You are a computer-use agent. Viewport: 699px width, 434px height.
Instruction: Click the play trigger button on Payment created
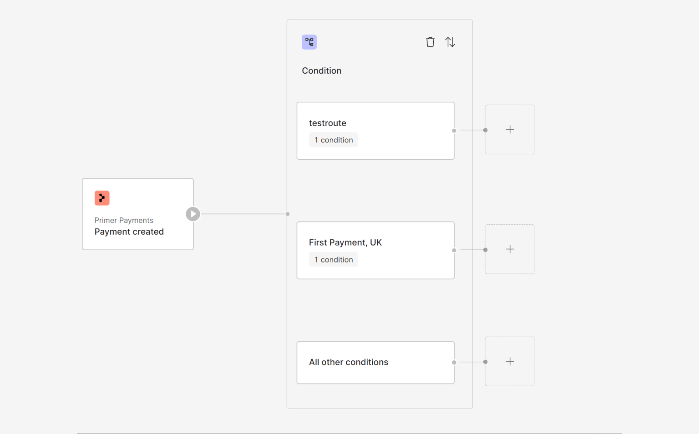pyautogui.click(x=193, y=214)
